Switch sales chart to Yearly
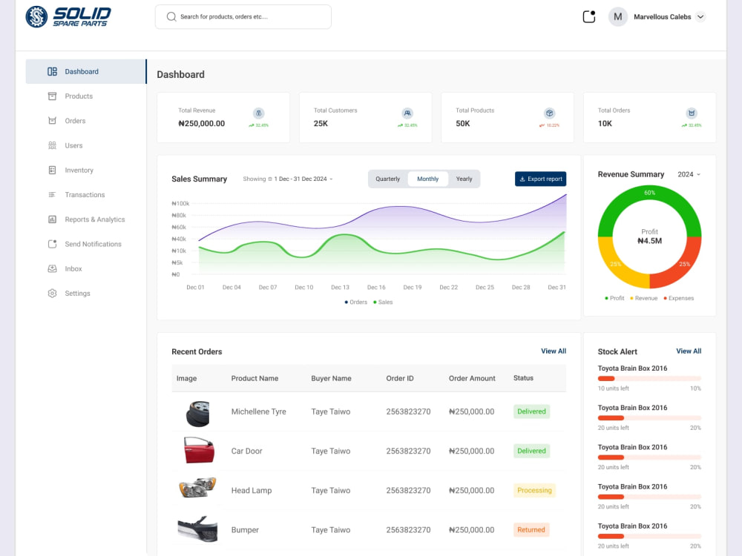The height and width of the screenshot is (556, 742). pyautogui.click(x=464, y=179)
